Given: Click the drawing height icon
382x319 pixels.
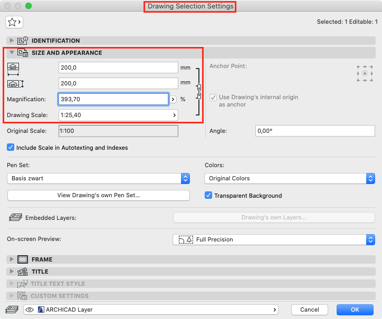Looking at the screenshot, I should point(15,84).
